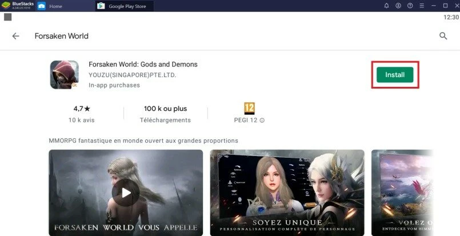
Task: Click the PEGI 12 rating badge
Action: 249,109
